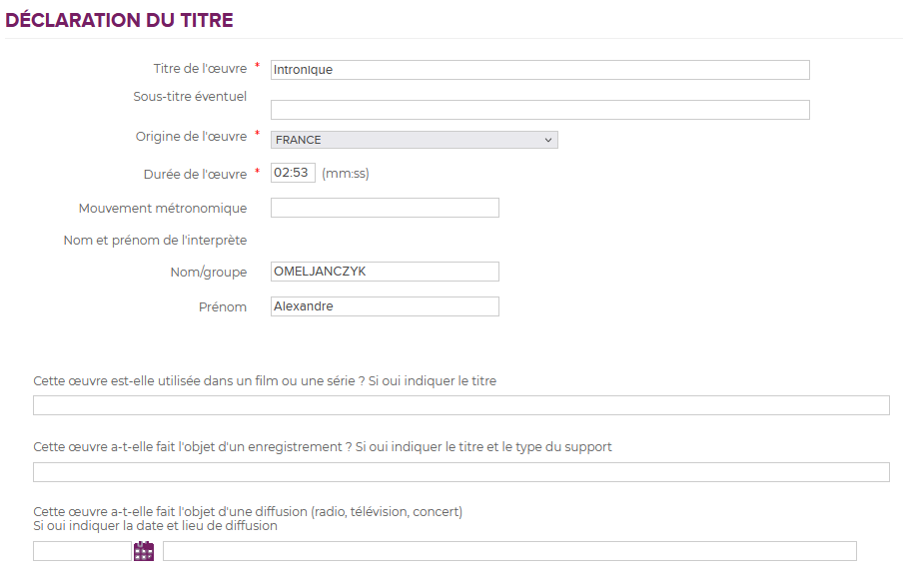Click the 'Origine de l'œuvre' label text
This screenshot has height=581, width=903.
tap(191, 137)
